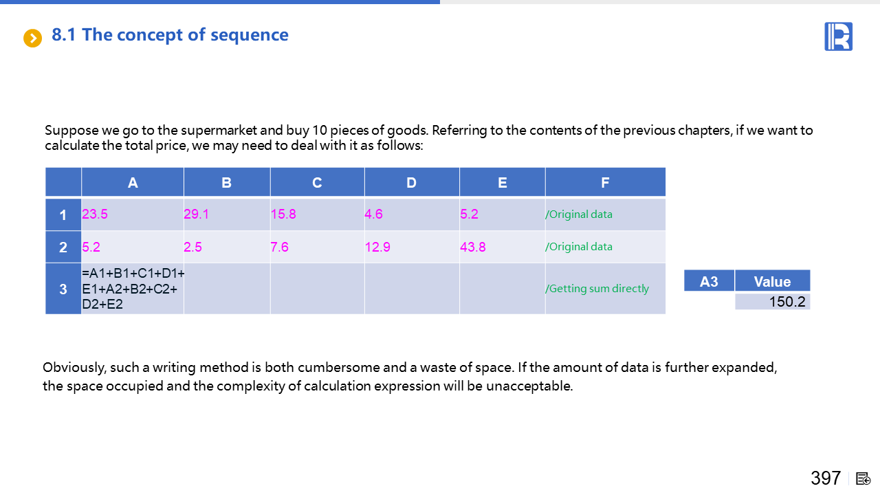
Task: Select the "8.1 The concept of sequence" title
Action: click(170, 35)
